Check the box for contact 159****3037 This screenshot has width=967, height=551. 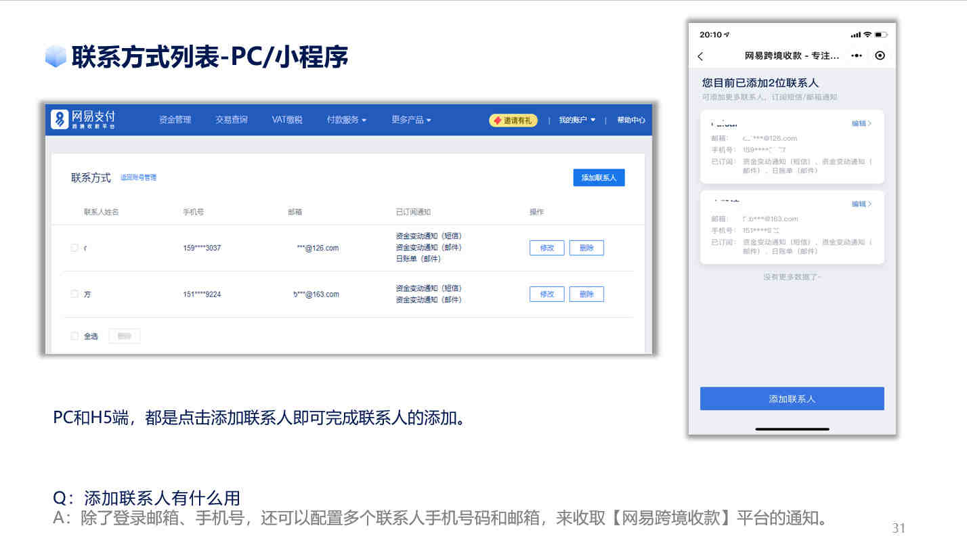(74, 248)
